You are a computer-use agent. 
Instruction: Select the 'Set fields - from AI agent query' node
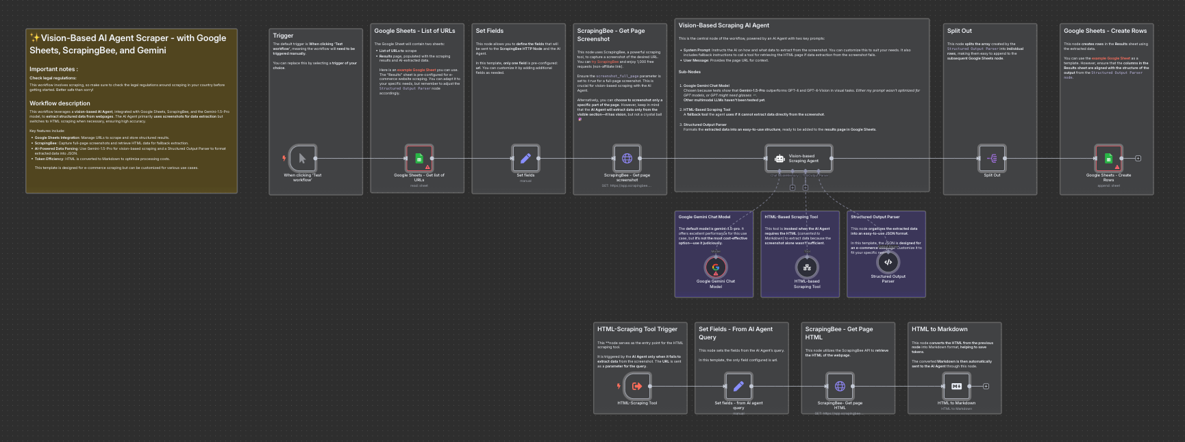pyautogui.click(x=738, y=386)
